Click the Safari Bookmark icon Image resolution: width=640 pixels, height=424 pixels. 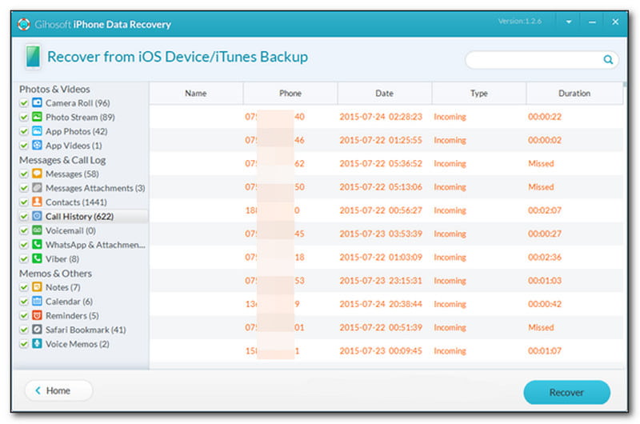37,330
